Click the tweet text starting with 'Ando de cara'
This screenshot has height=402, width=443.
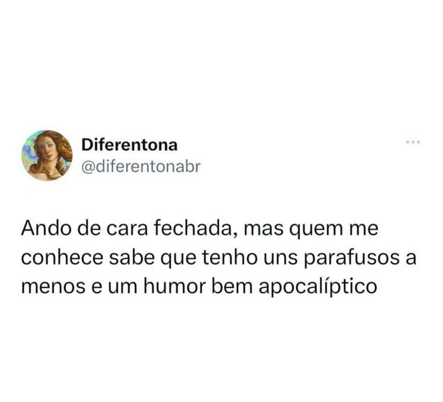tap(218, 259)
